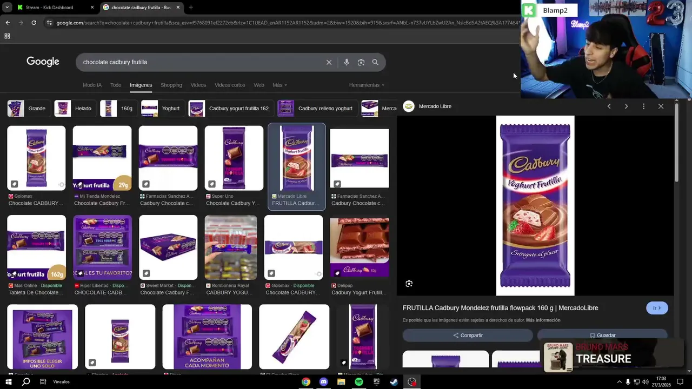Reload the Google search page

coord(34,23)
